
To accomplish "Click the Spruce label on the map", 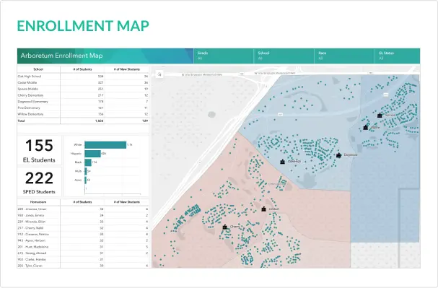I will [390, 115].
